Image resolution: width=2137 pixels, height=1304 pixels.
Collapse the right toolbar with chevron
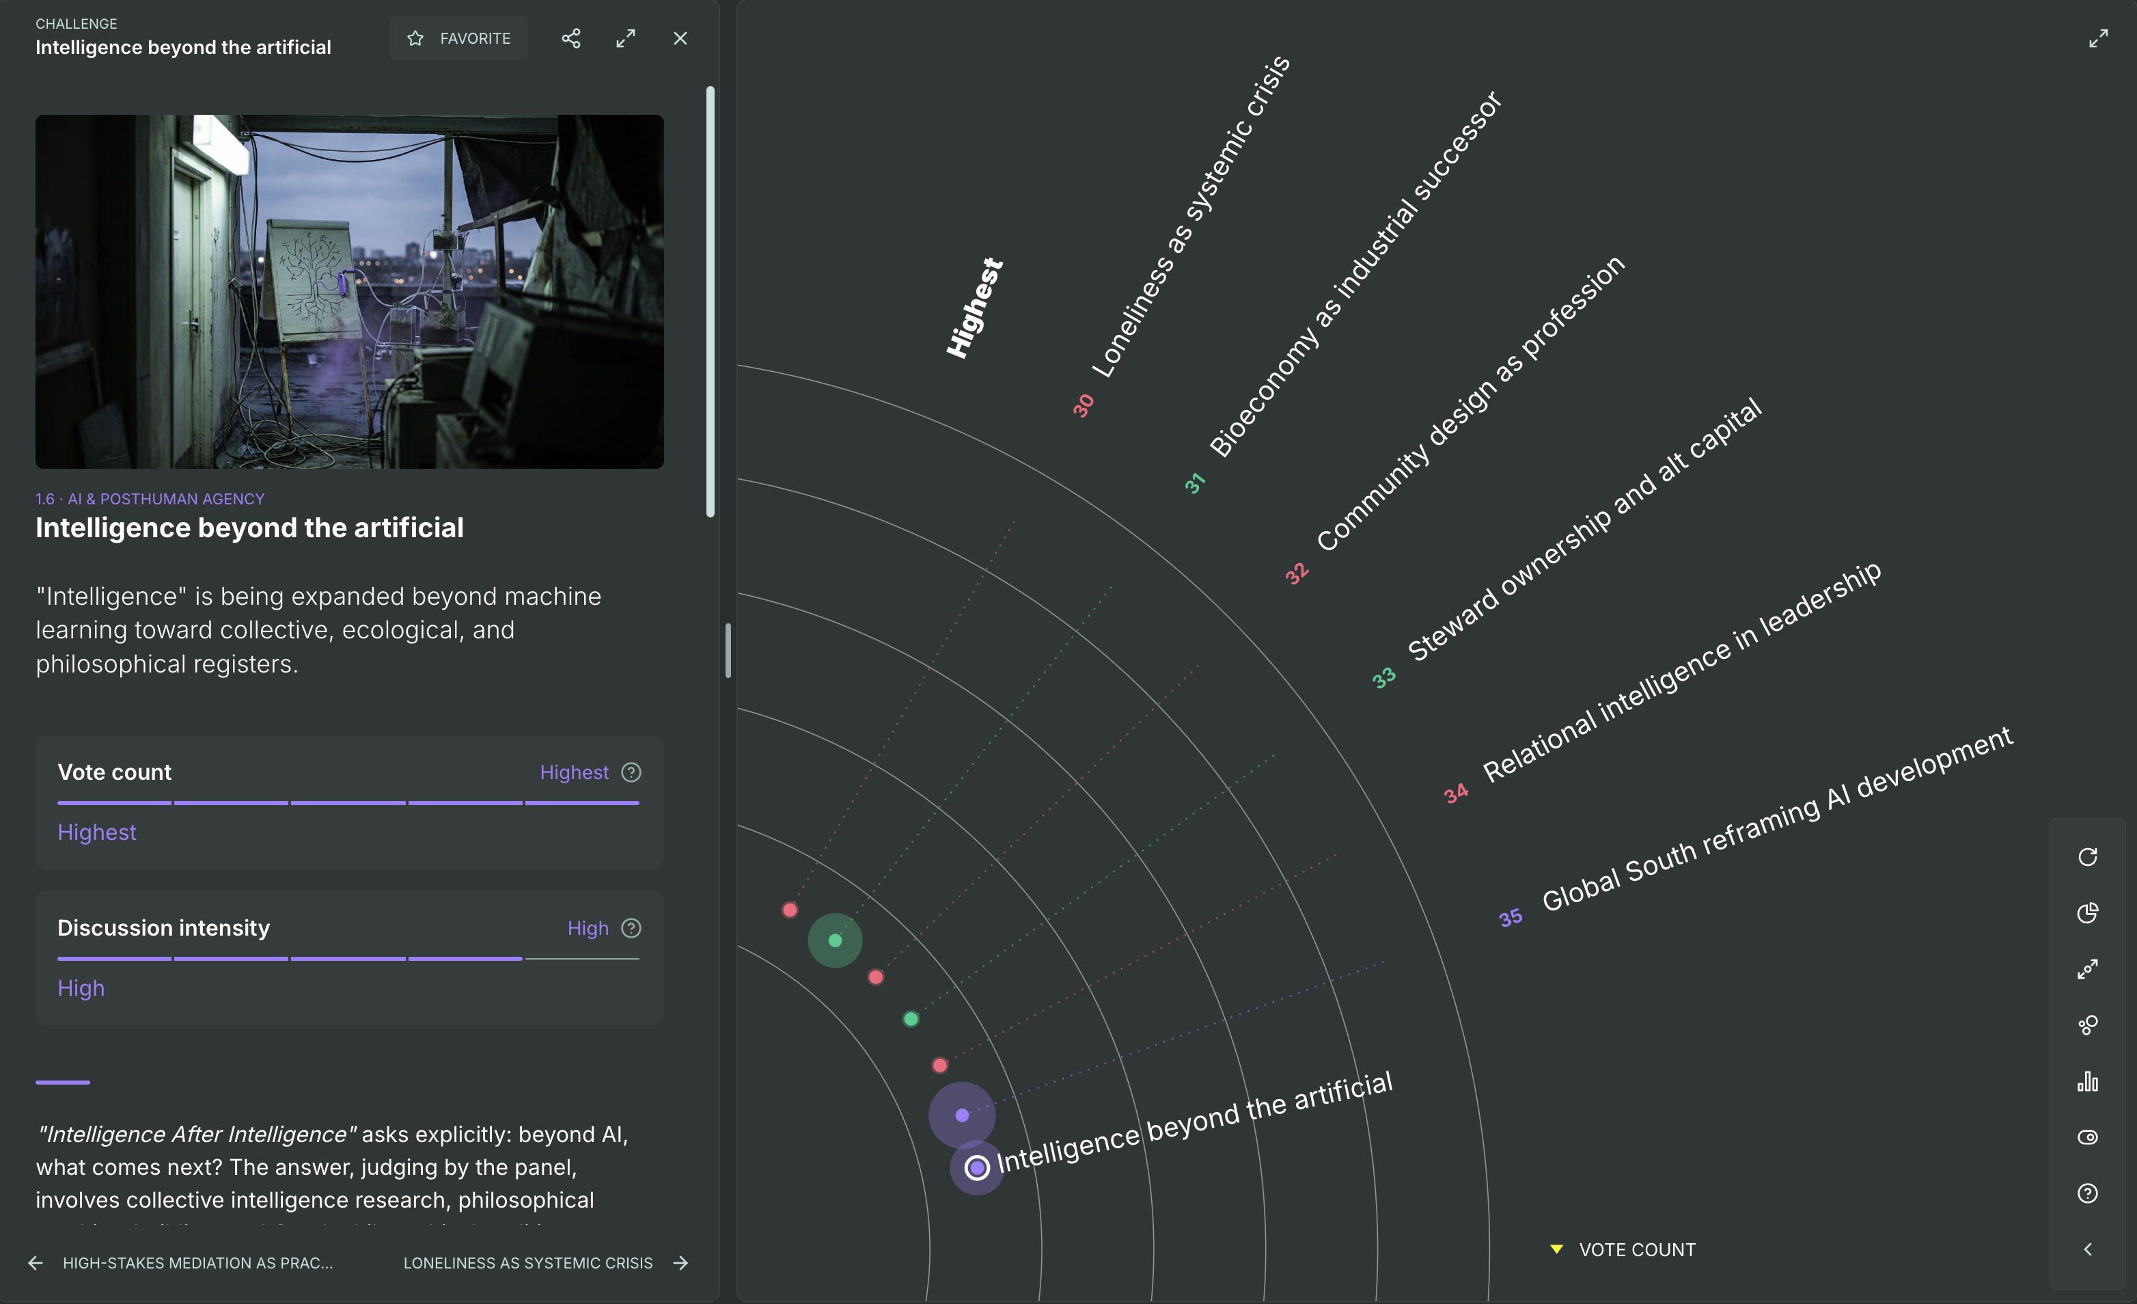(2088, 1249)
